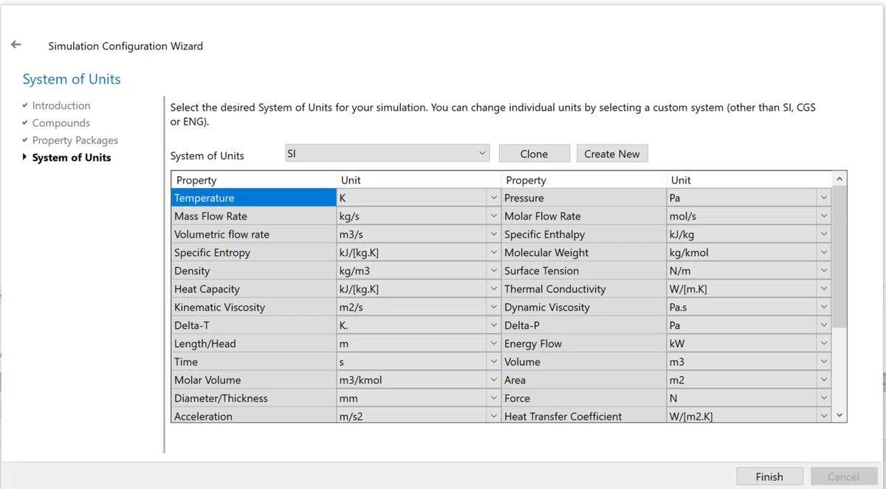Open the Volumetric flow rate unit dropdown
886x489 pixels.
click(x=493, y=234)
